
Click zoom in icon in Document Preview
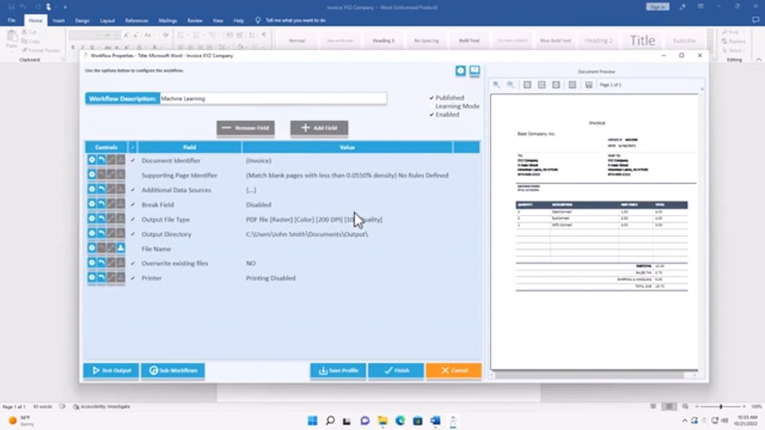pyautogui.click(x=496, y=84)
